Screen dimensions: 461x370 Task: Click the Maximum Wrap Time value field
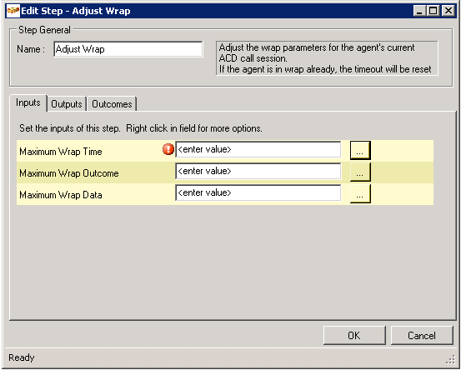[x=258, y=150]
